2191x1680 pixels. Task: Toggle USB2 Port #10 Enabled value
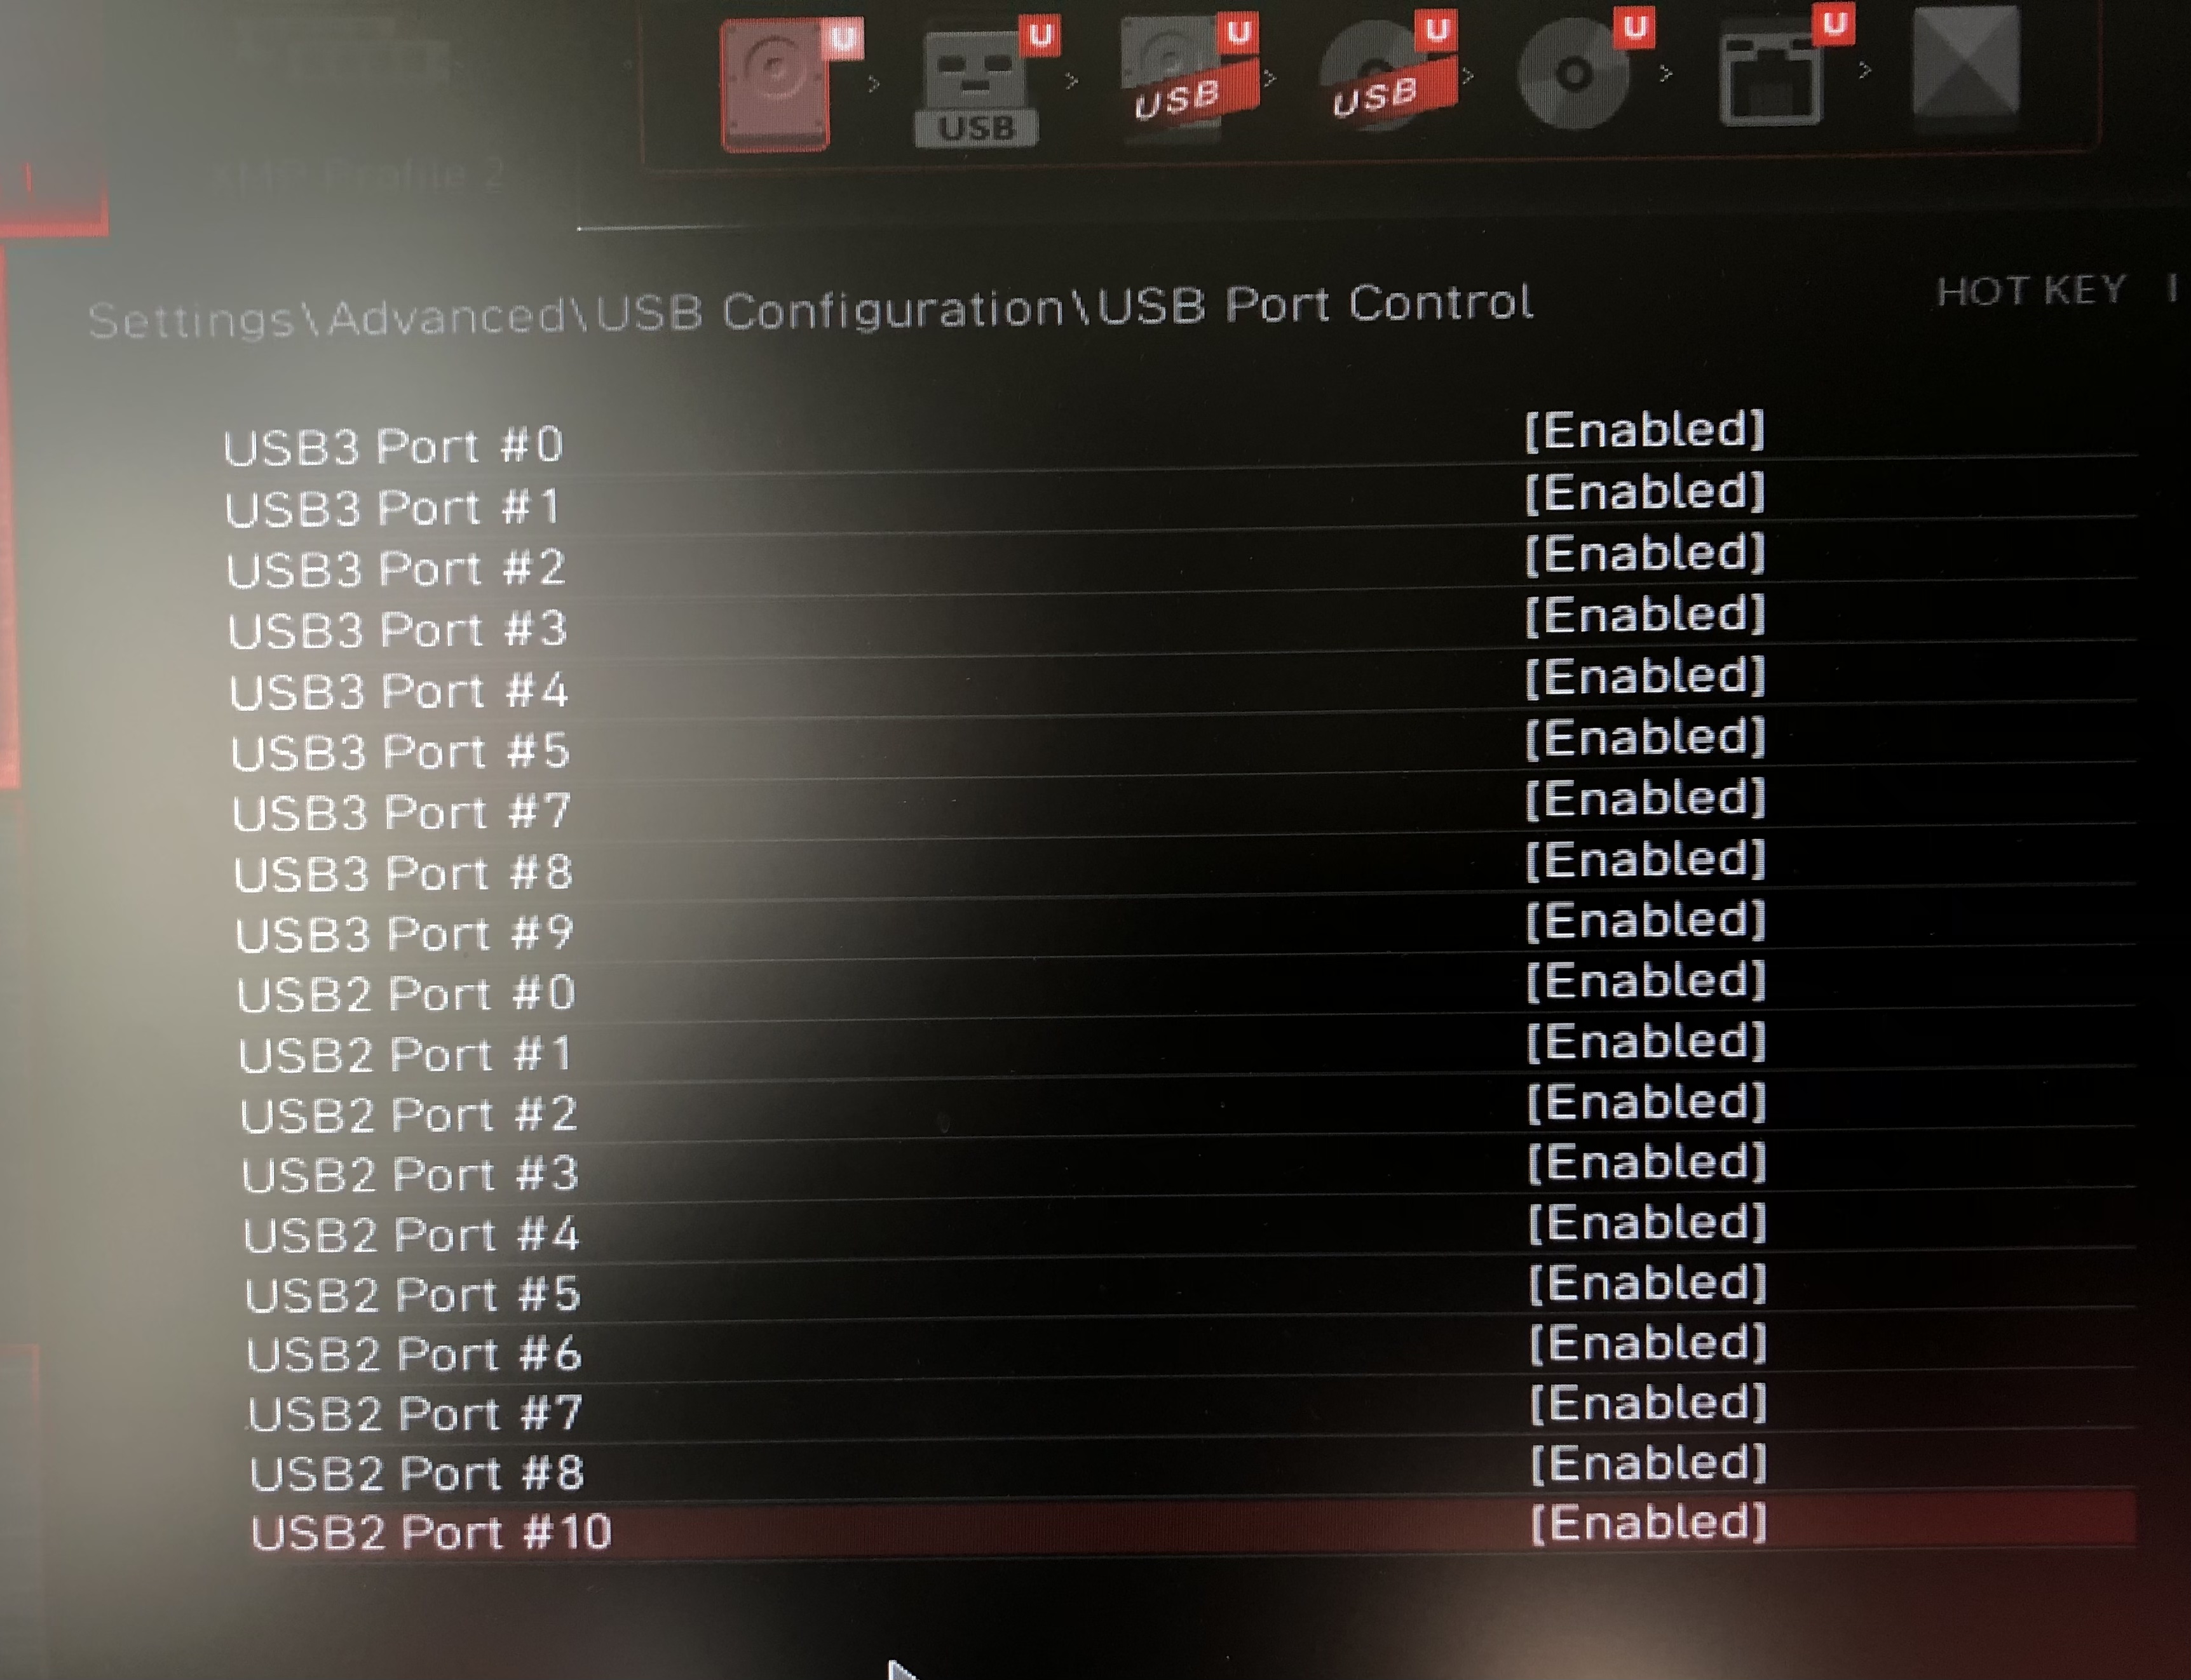1649,1523
